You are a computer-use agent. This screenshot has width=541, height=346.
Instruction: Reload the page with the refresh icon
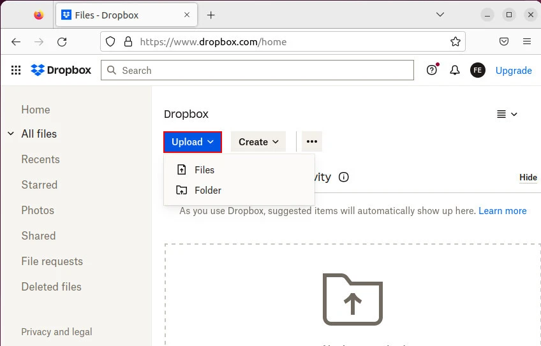tap(62, 42)
